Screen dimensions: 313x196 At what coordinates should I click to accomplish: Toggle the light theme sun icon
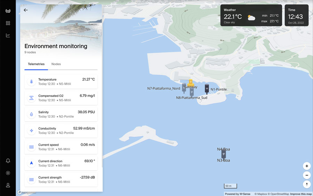8,173
